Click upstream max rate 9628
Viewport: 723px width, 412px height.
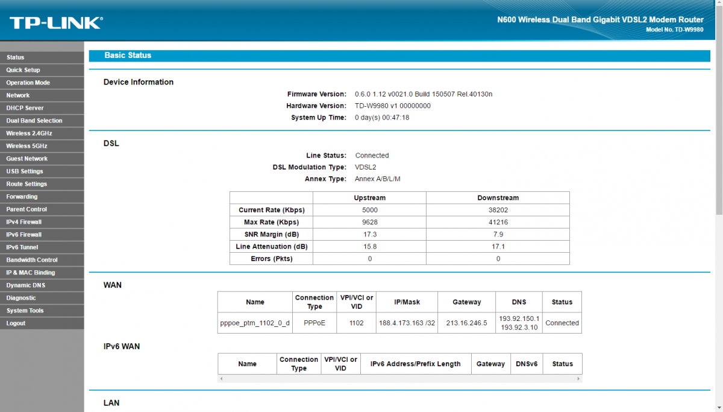(x=370, y=223)
